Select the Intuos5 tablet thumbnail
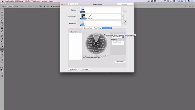Image resolution: width=195 pixels, height=110 pixels. [x=83, y=10]
